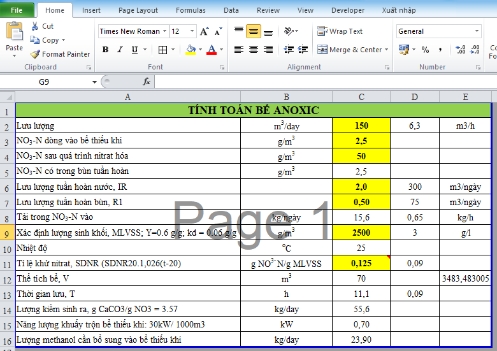Toggle Italic formatting
The height and width of the screenshot is (351, 497).
[x=120, y=50]
